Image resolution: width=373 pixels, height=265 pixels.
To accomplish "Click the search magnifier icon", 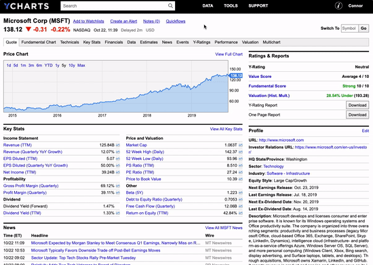I will (170, 5).
